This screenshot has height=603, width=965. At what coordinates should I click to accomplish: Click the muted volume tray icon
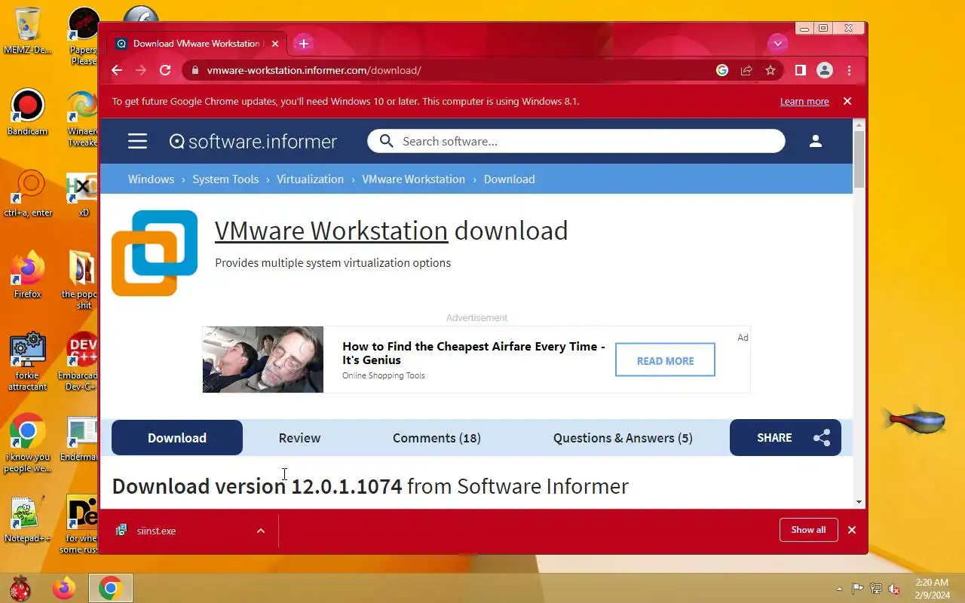click(x=893, y=589)
